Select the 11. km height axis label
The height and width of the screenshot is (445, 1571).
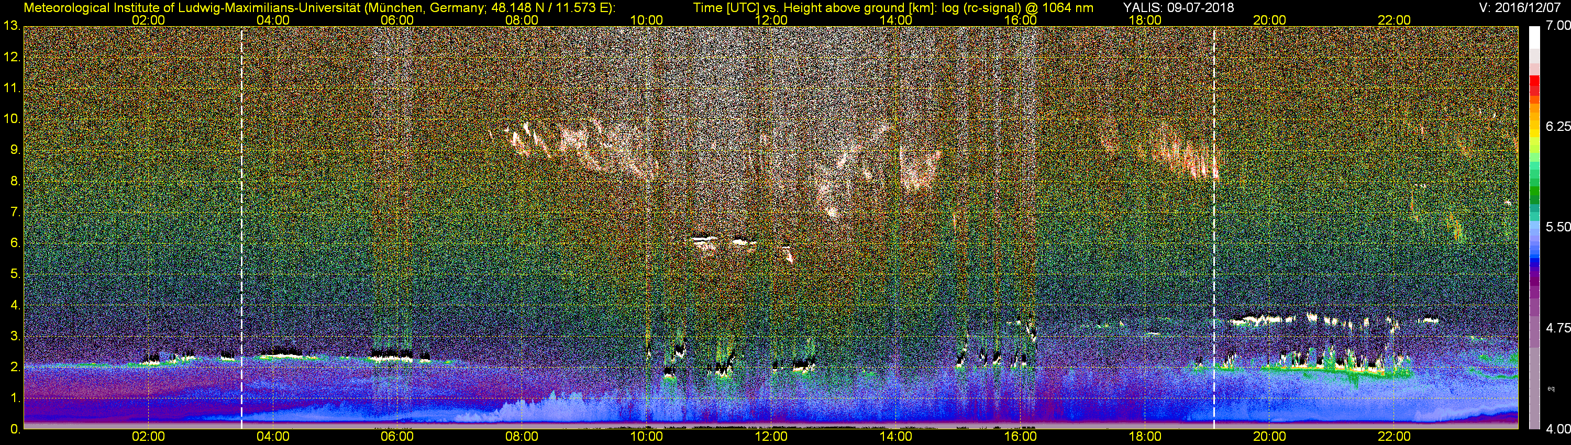[12, 88]
